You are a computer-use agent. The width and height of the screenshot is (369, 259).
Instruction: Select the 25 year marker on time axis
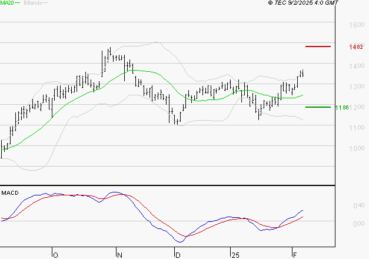234,254
